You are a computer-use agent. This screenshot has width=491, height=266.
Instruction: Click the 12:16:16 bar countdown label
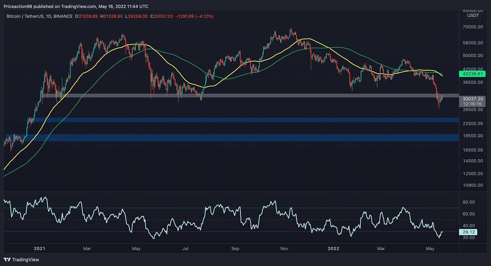[x=473, y=104]
